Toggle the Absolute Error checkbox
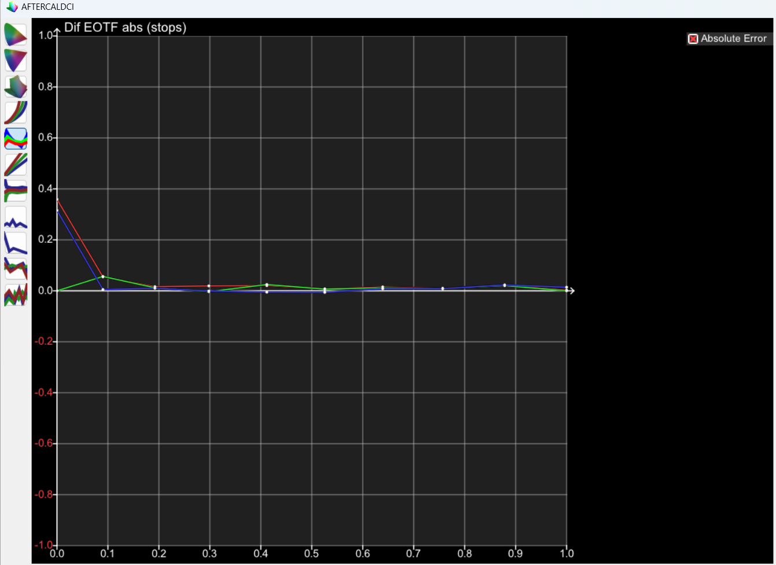 pos(693,39)
